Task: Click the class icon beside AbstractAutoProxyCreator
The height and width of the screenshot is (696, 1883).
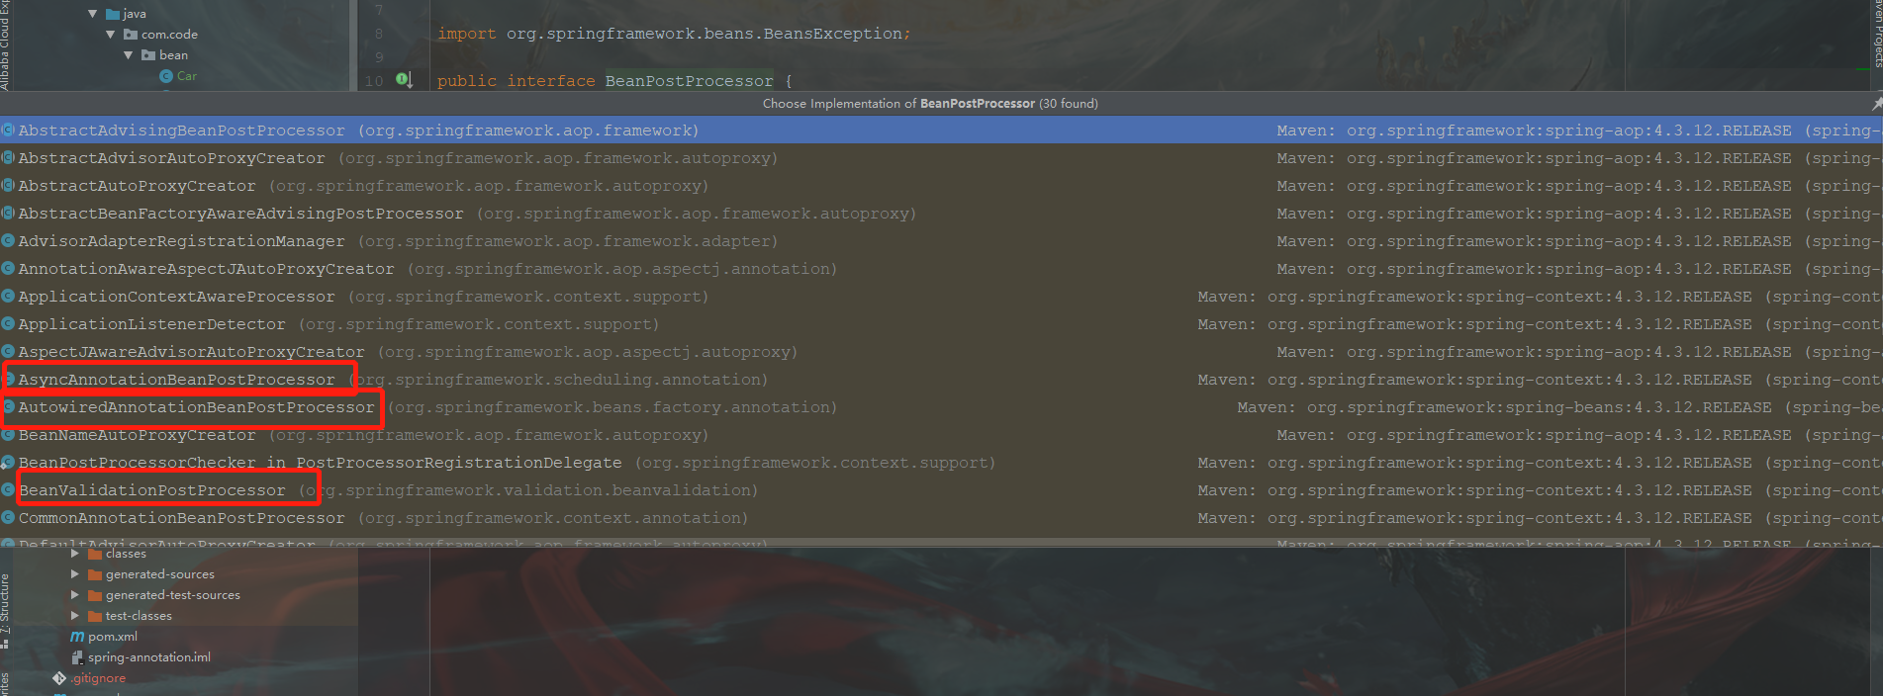Action: (x=8, y=186)
